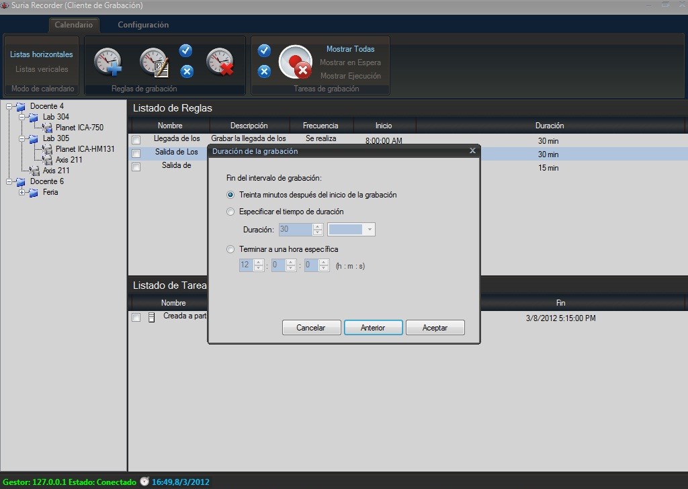Click the Anterior button

373,328
